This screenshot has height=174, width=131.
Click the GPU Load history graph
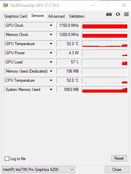(105, 62)
